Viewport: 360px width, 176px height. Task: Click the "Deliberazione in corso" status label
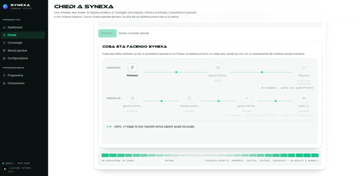(x=117, y=161)
